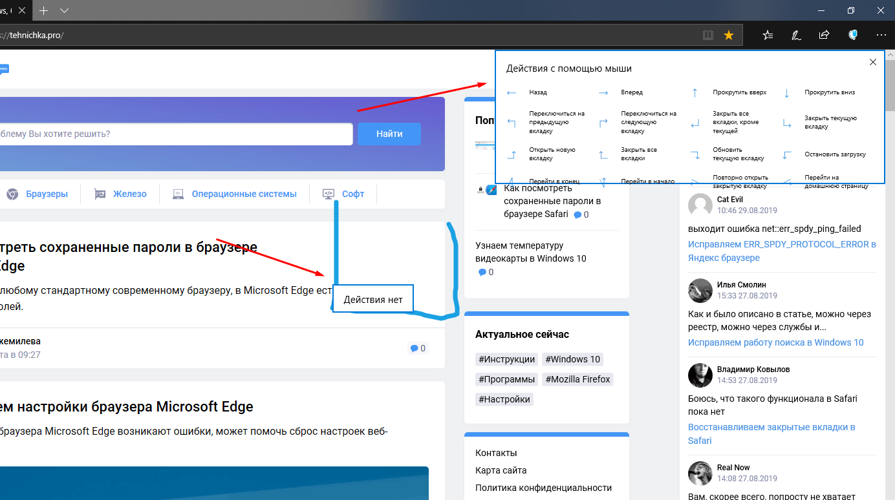Open comments count on Edge passwords article
Screen dimensions: 895x500
click(x=418, y=348)
